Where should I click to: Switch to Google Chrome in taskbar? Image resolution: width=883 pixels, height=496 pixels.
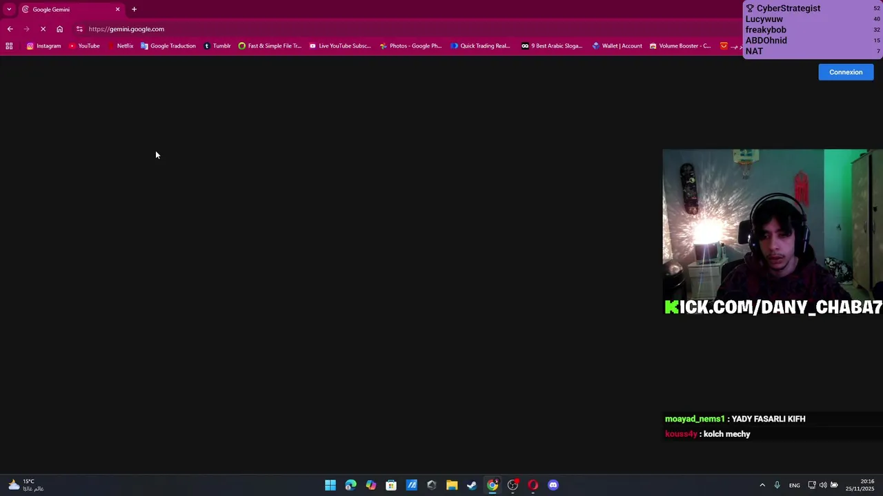point(493,485)
